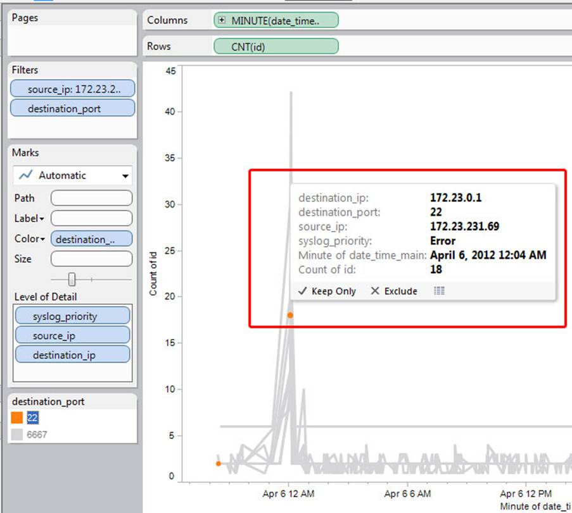This screenshot has width=572, height=513.
Task: Click the orange data point at count 18
Action: coord(290,315)
